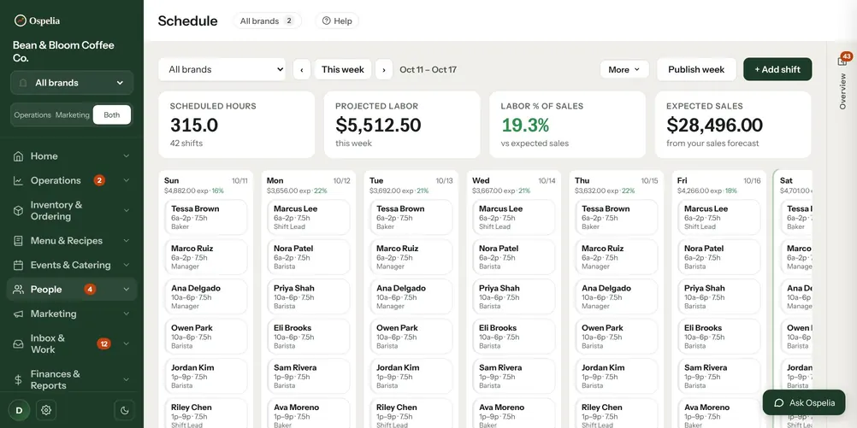Viewport: 857px width, 428px height.
Task: Jump to This week
Action: 343,69
